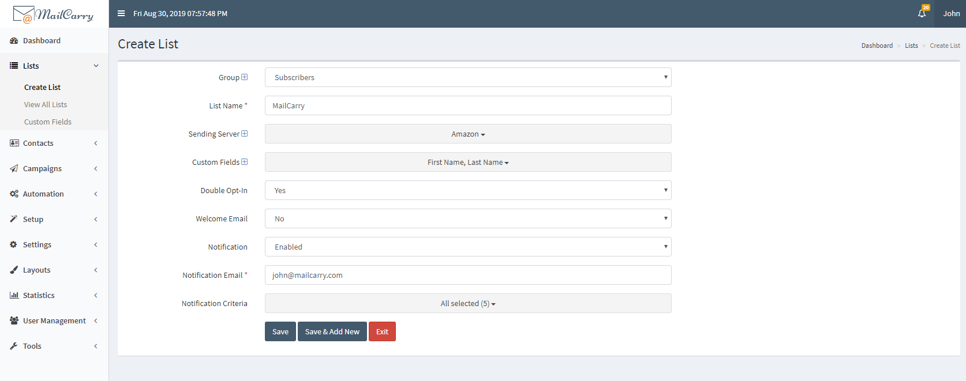The image size is (966, 381).
Task: Open Statistics menu in sidebar
Action: [x=54, y=295]
